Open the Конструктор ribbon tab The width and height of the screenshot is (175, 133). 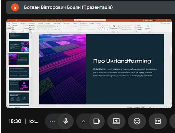pyautogui.click(x=31, y=23)
